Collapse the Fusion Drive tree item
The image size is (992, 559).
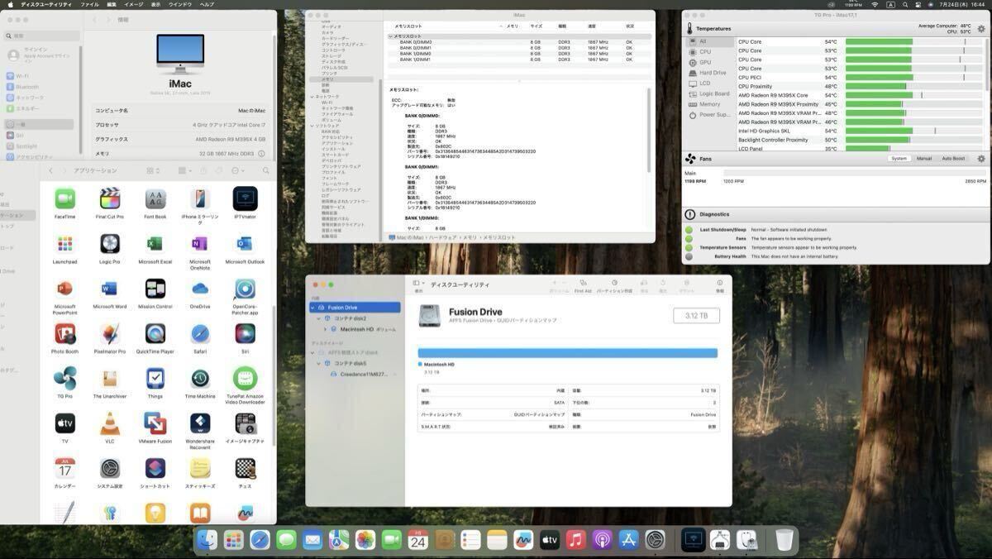tap(313, 307)
